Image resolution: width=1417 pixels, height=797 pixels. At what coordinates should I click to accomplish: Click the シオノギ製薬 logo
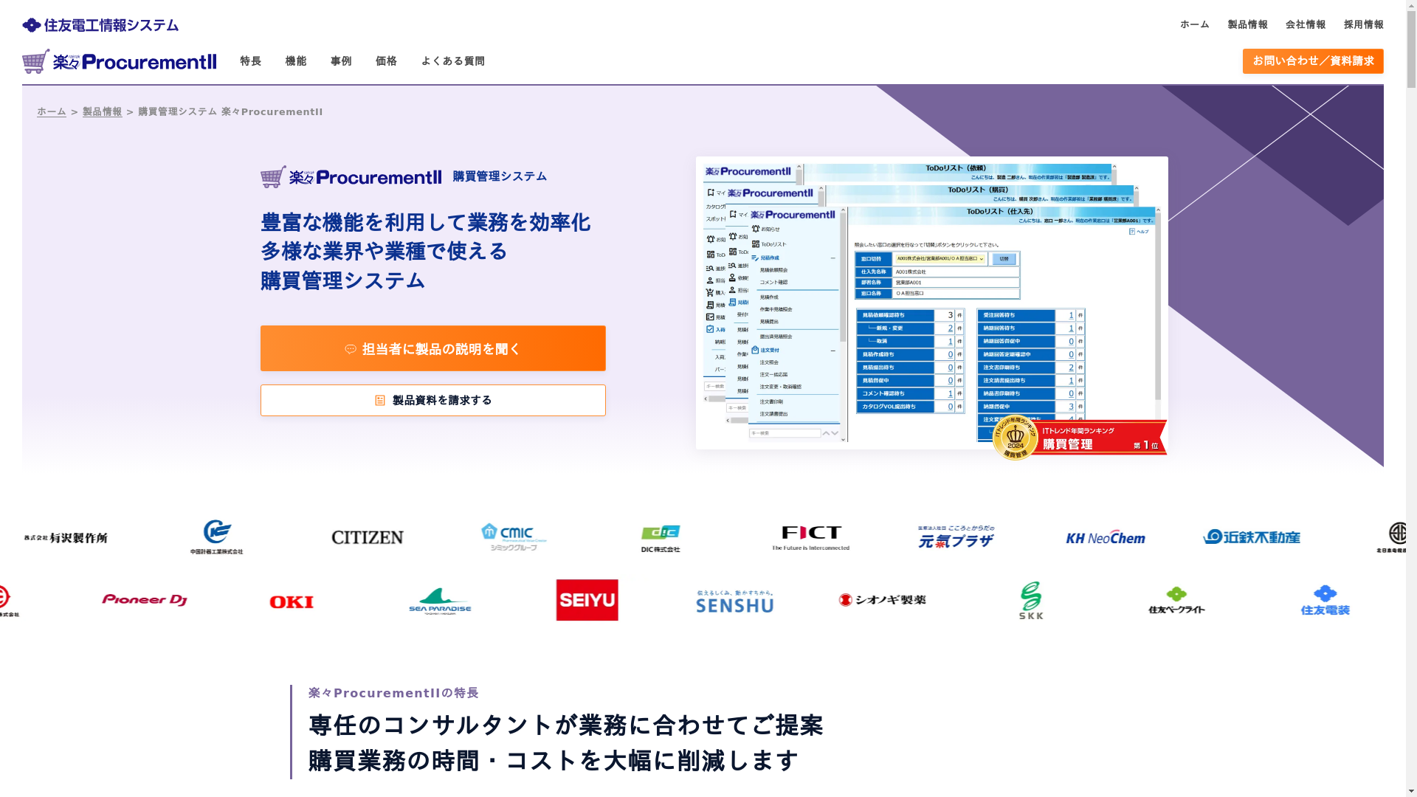pos(882,600)
